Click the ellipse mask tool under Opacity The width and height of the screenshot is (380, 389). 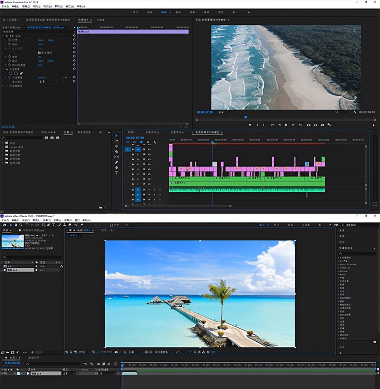pyautogui.click(x=10, y=73)
